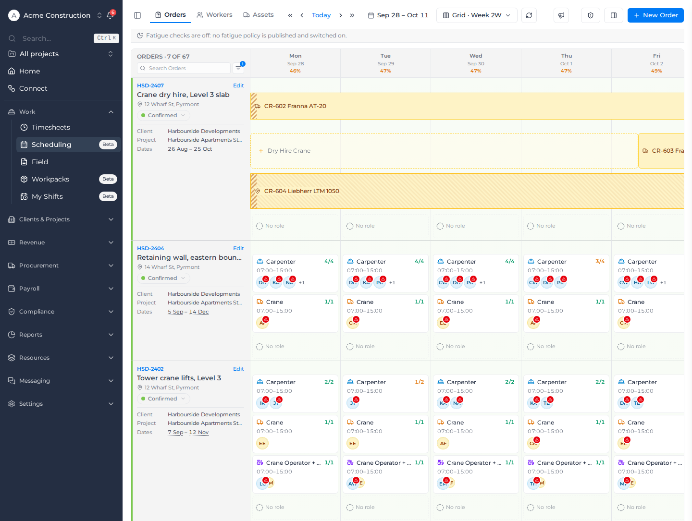
Task: Collapse the Work section
Action: pyautogui.click(x=61, y=112)
